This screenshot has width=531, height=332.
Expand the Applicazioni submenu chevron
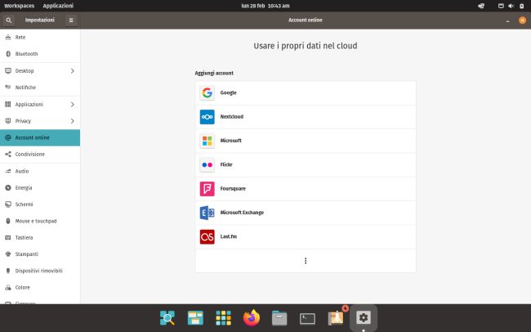(72, 104)
